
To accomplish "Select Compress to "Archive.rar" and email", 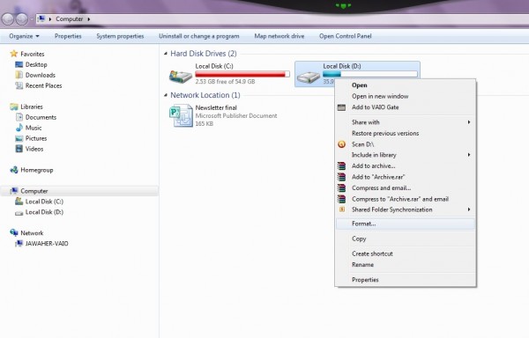I will [400, 199].
